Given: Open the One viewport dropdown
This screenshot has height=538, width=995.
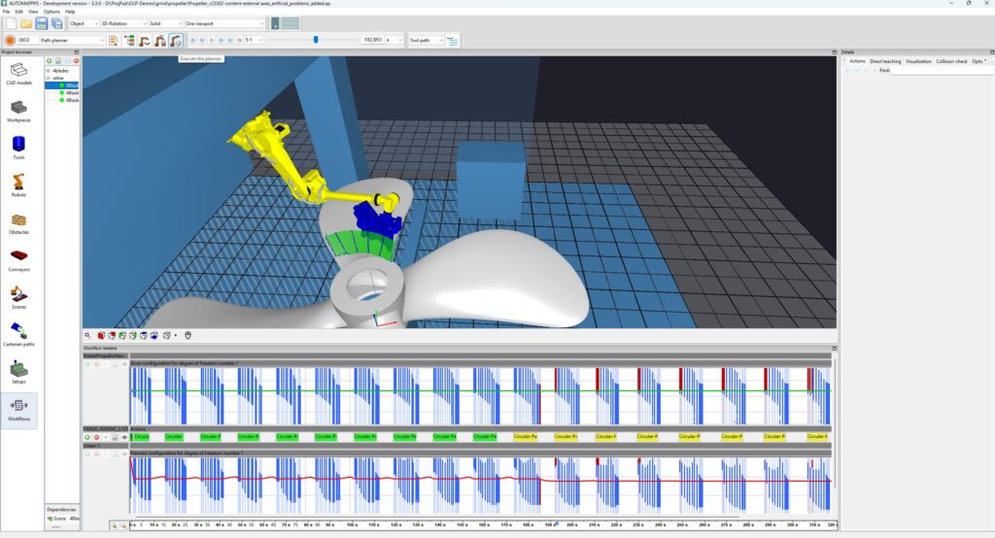Looking at the screenshot, I should point(224,23).
